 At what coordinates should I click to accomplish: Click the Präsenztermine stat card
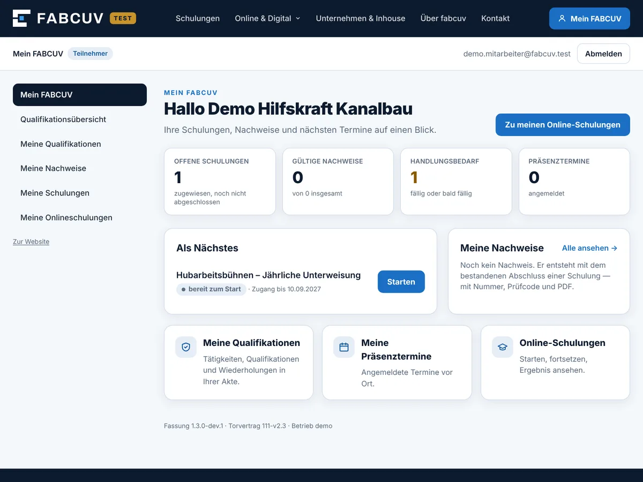coord(574,182)
